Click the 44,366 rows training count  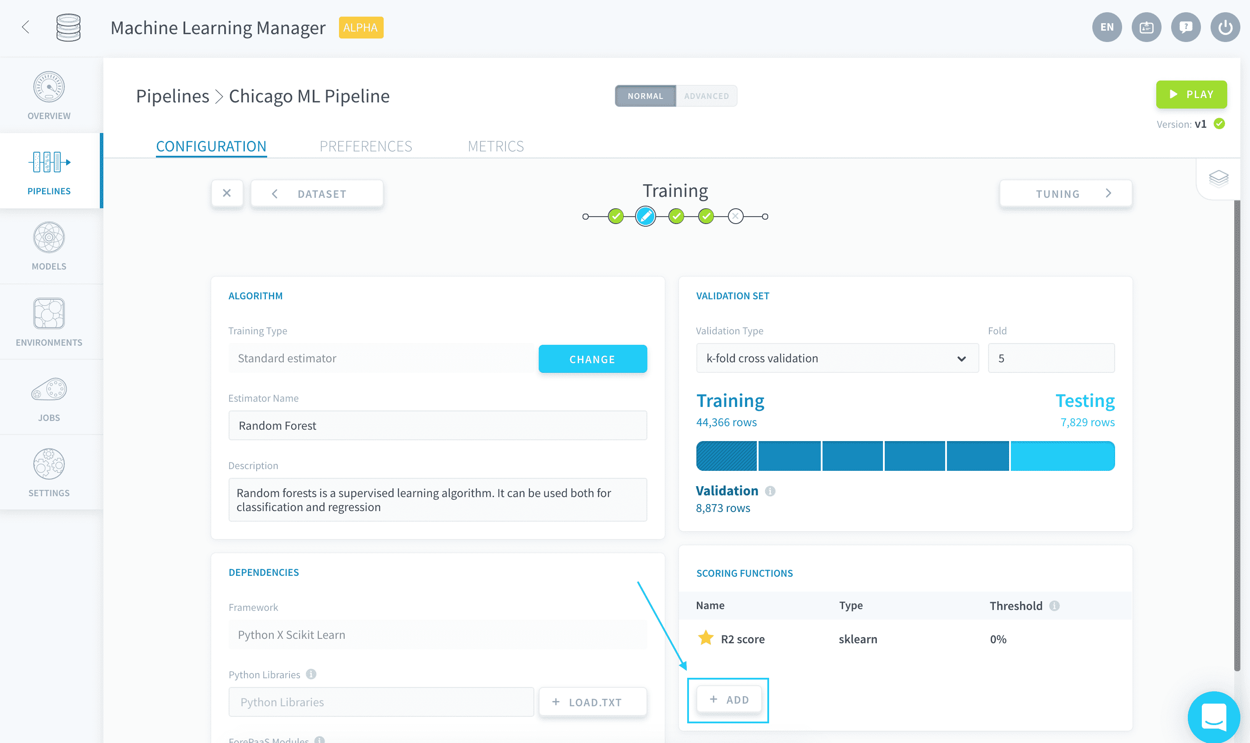click(x=726, y=422)
